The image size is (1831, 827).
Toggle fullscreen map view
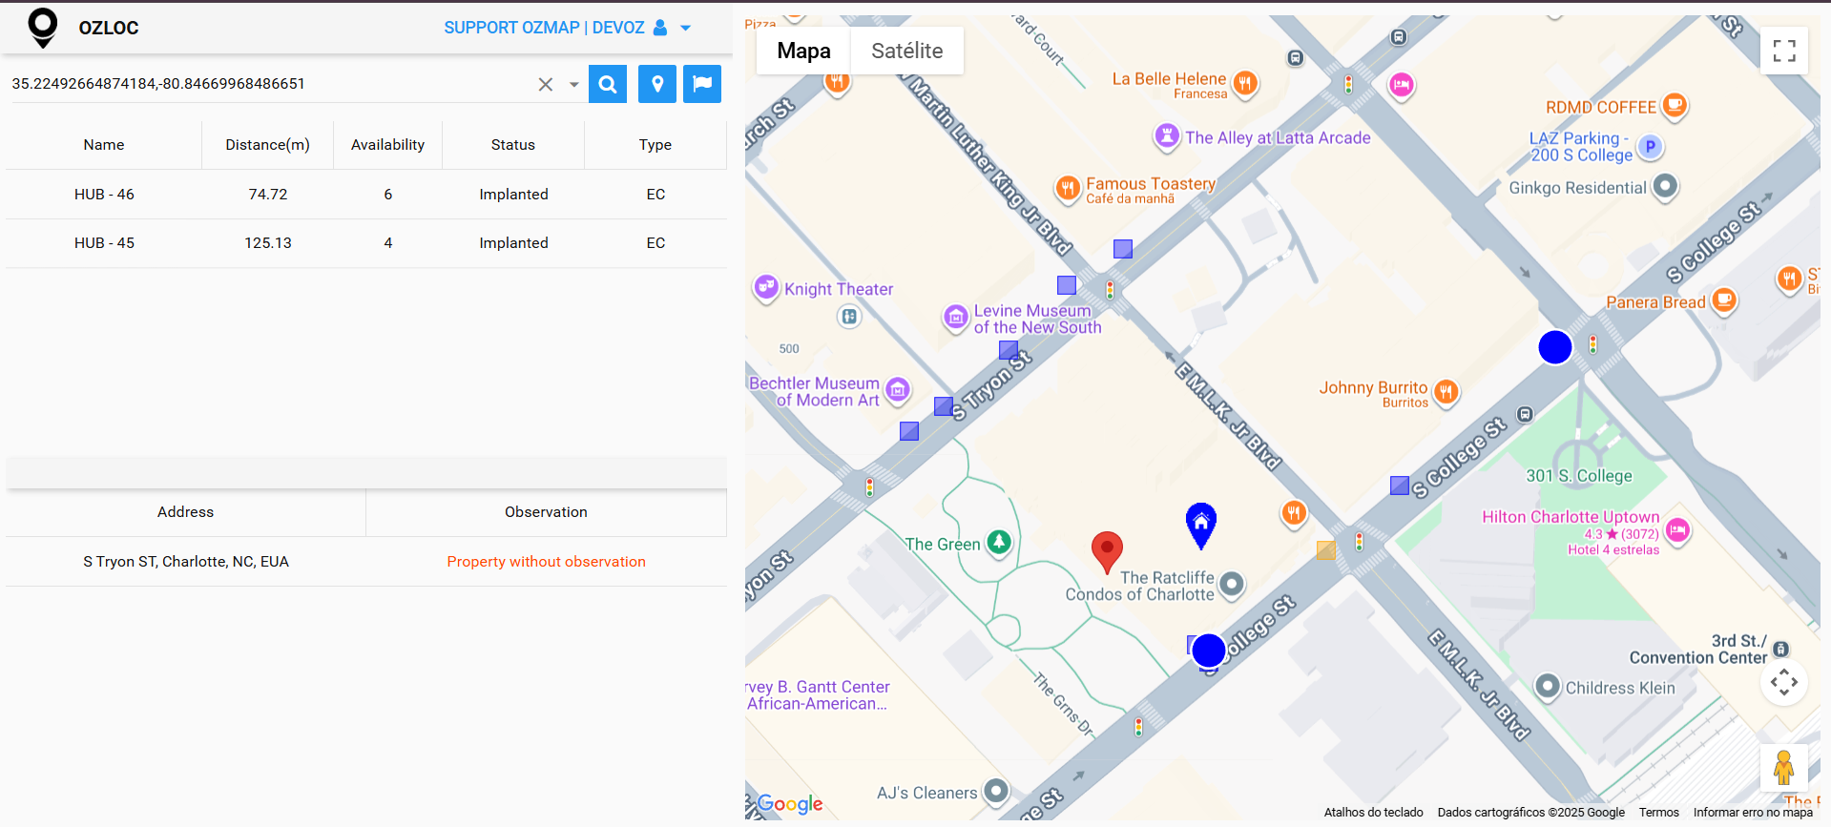click(x=1784, y=51)
